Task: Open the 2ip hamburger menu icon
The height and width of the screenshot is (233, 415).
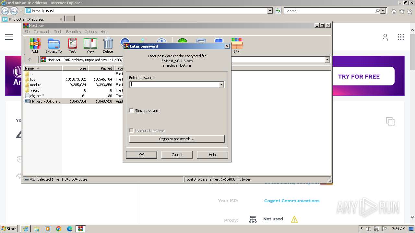Action: tap(9, 37)
